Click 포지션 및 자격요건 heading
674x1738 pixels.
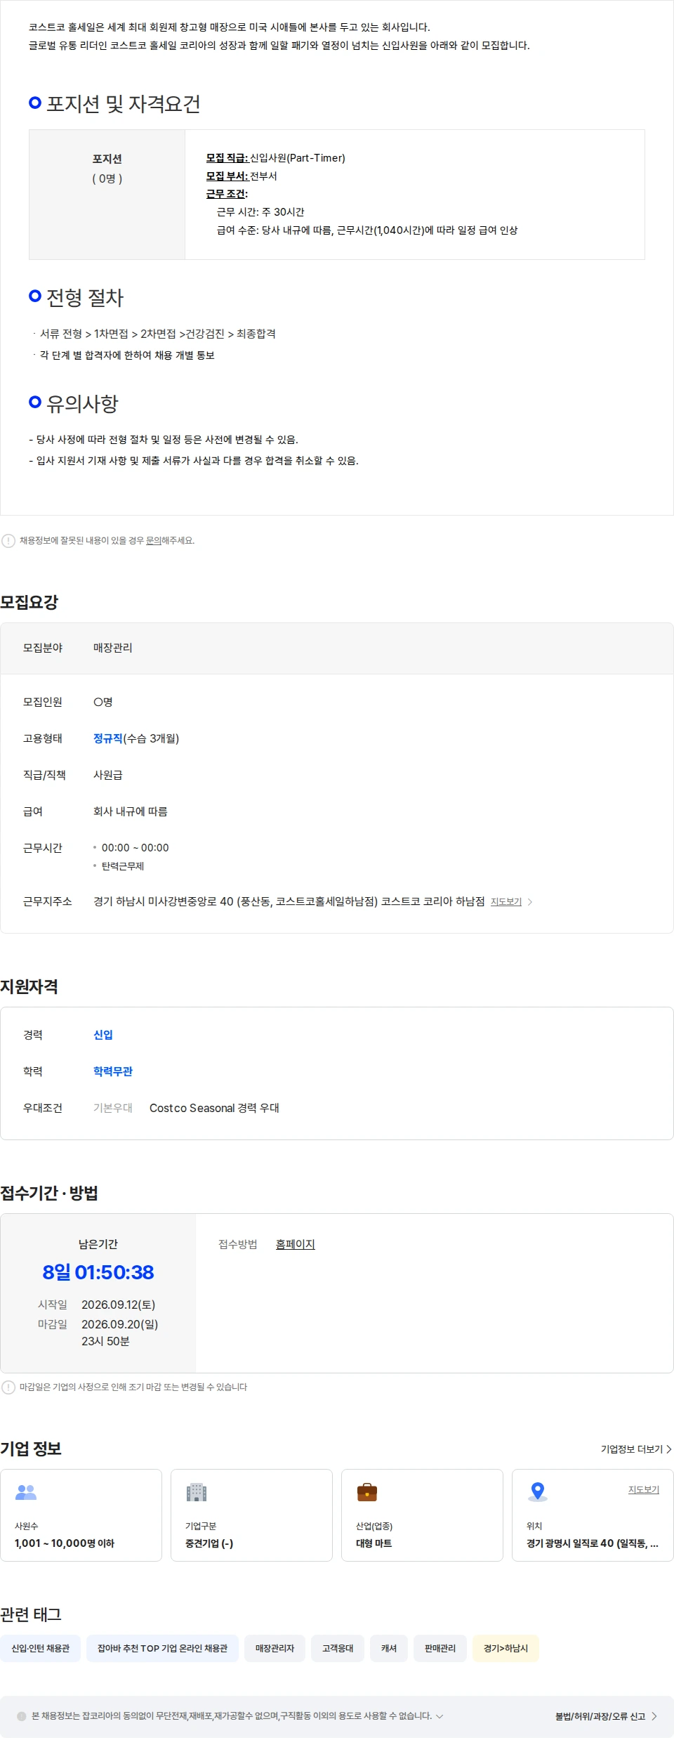click(124, 104)
